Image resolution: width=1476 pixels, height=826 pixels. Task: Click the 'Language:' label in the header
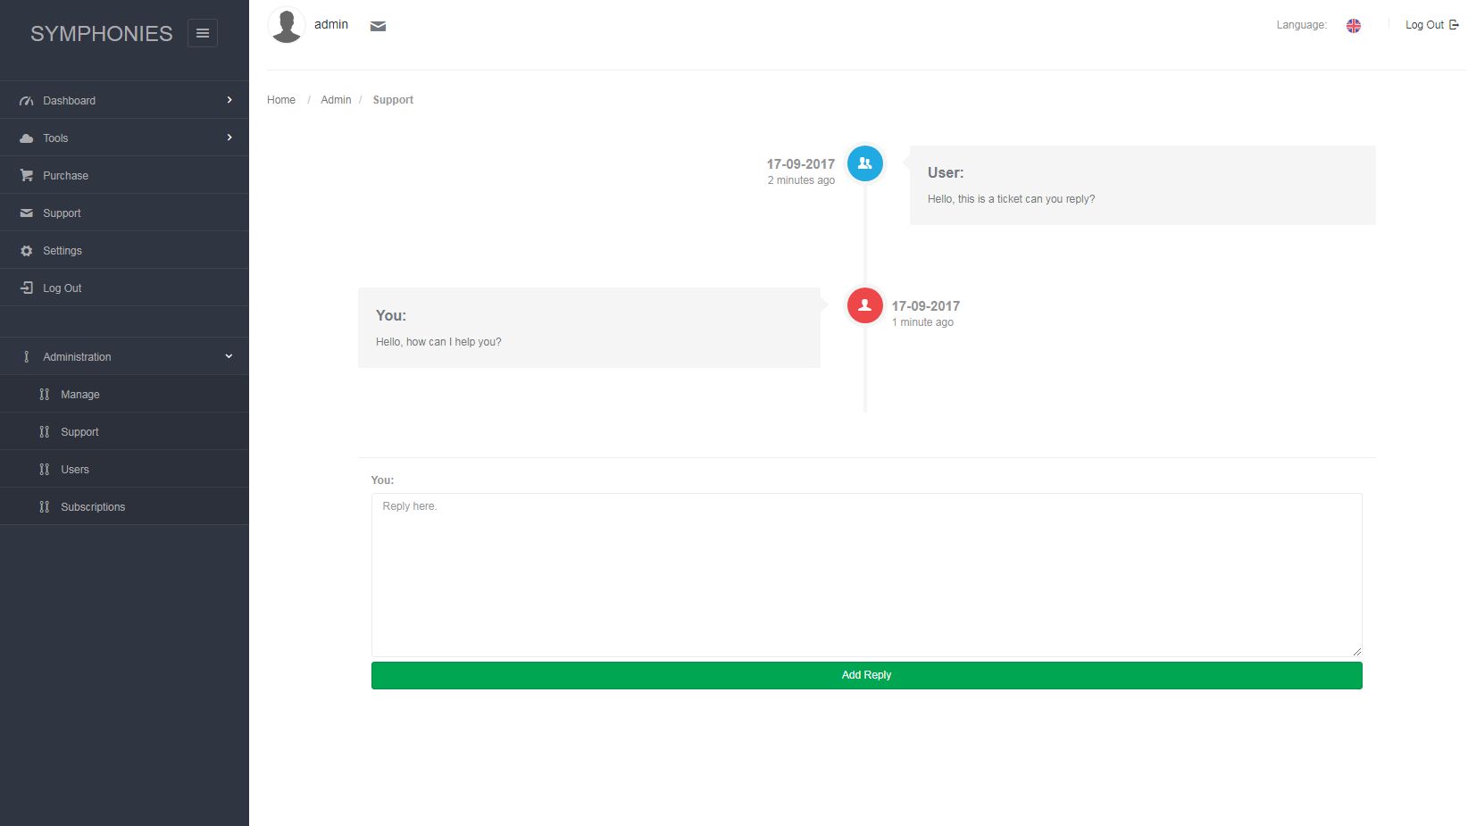pos(1301,25)
